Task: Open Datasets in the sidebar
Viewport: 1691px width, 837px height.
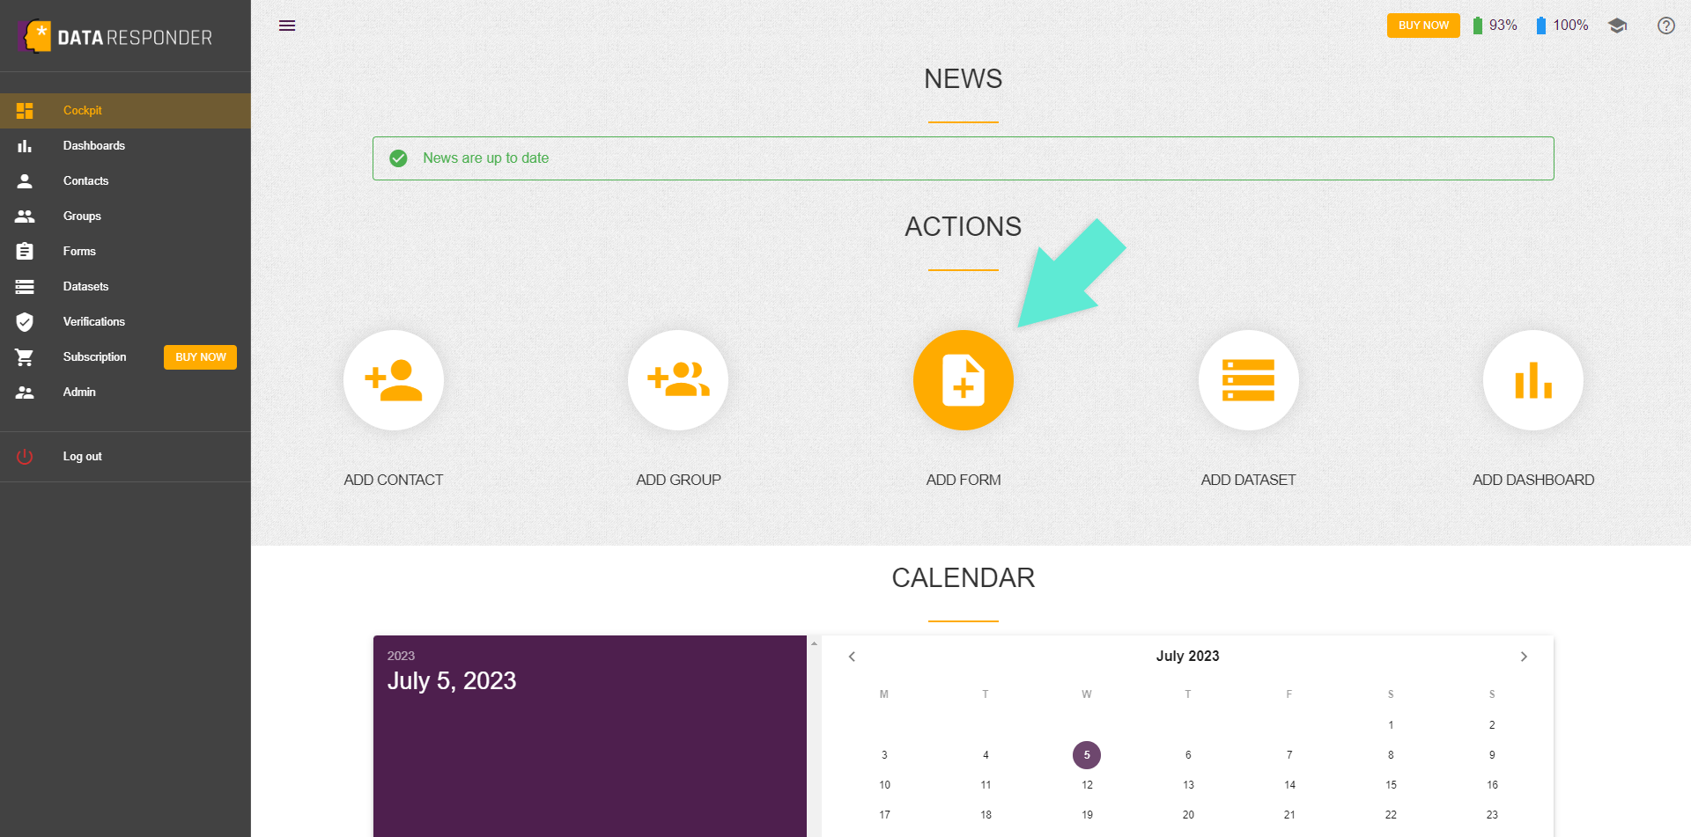Action: click(x=125, y=287)
